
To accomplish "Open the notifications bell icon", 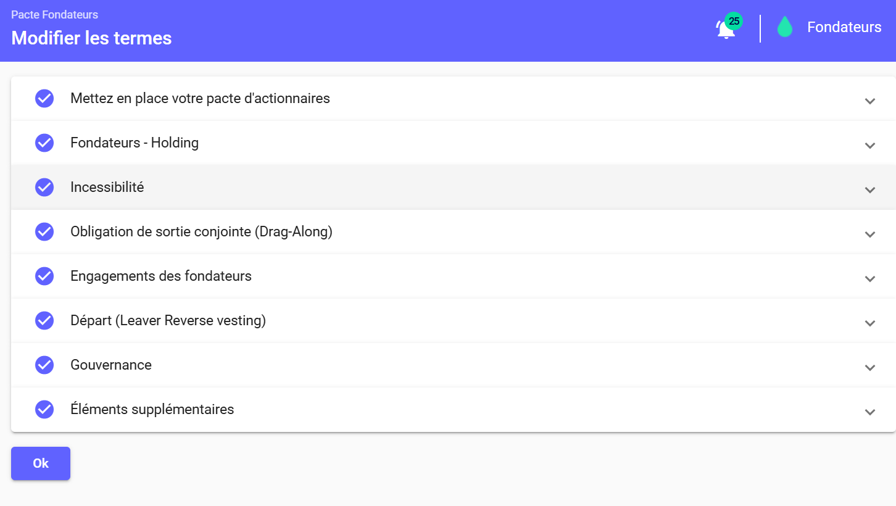I will pos(725,30).
